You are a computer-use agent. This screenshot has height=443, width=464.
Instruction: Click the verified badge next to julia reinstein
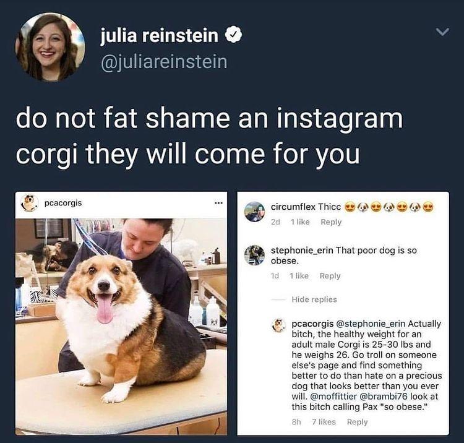233,35
